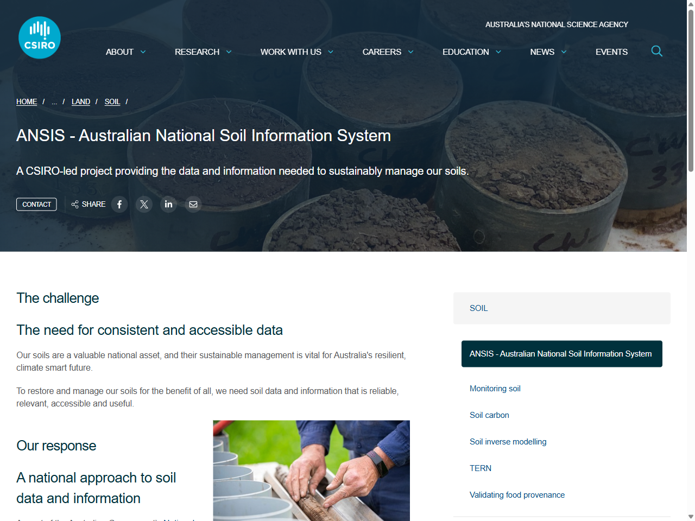Click the ellipsis breadcrumb
The width and height of the screenshot is (695, 521).
54,101
